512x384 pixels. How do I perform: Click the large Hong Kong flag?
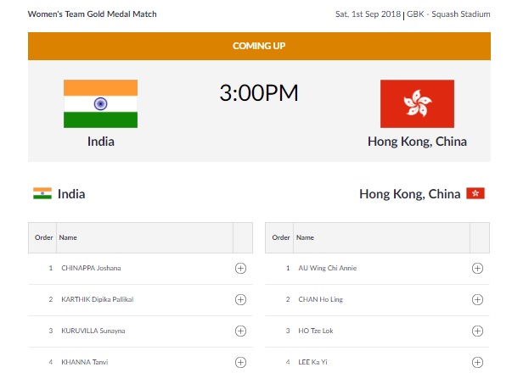point(417,103)
